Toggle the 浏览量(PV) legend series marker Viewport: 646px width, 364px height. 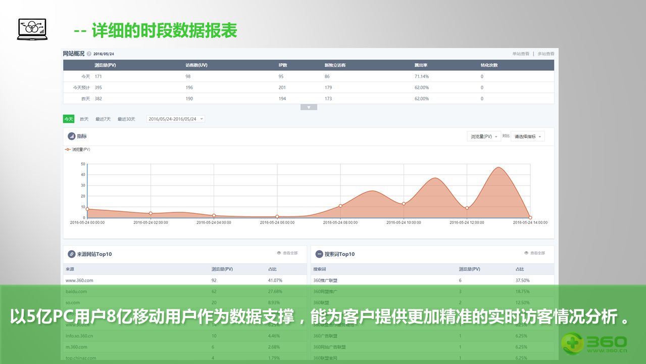[68, 149]
